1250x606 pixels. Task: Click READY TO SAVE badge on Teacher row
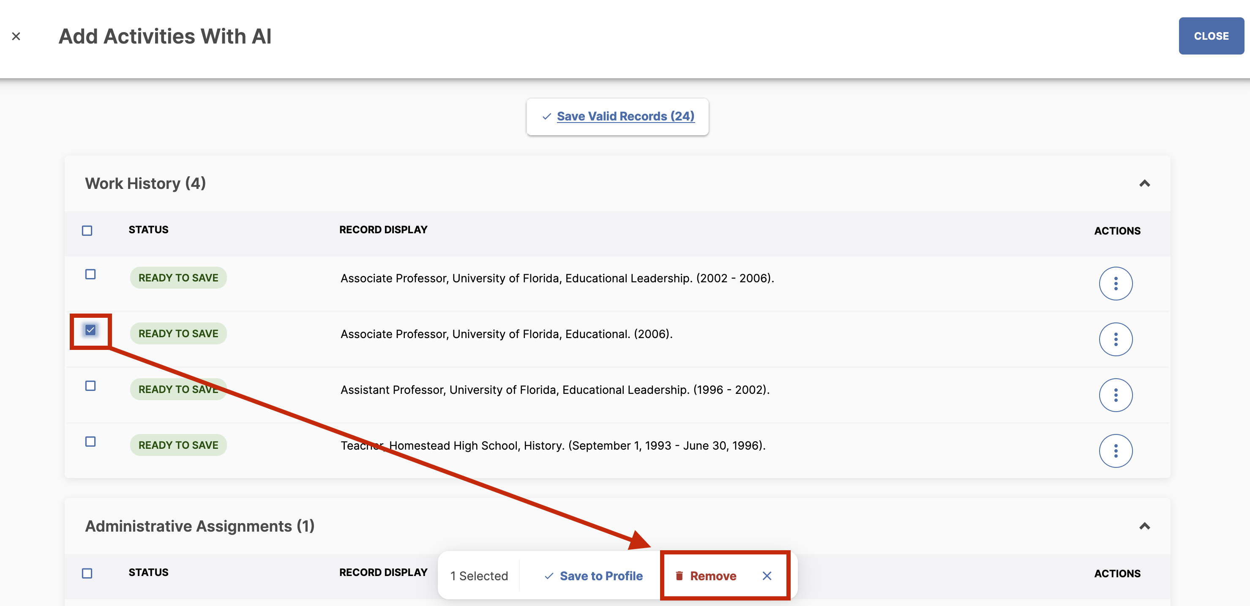(x=178, y=445)
